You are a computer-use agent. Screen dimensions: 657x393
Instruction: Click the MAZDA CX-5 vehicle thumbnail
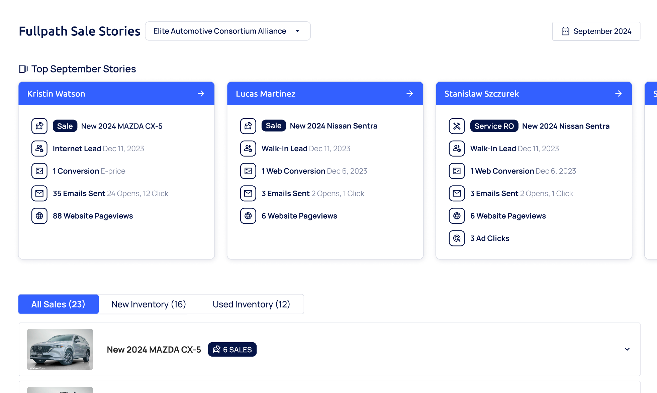[x=60, y=349]
